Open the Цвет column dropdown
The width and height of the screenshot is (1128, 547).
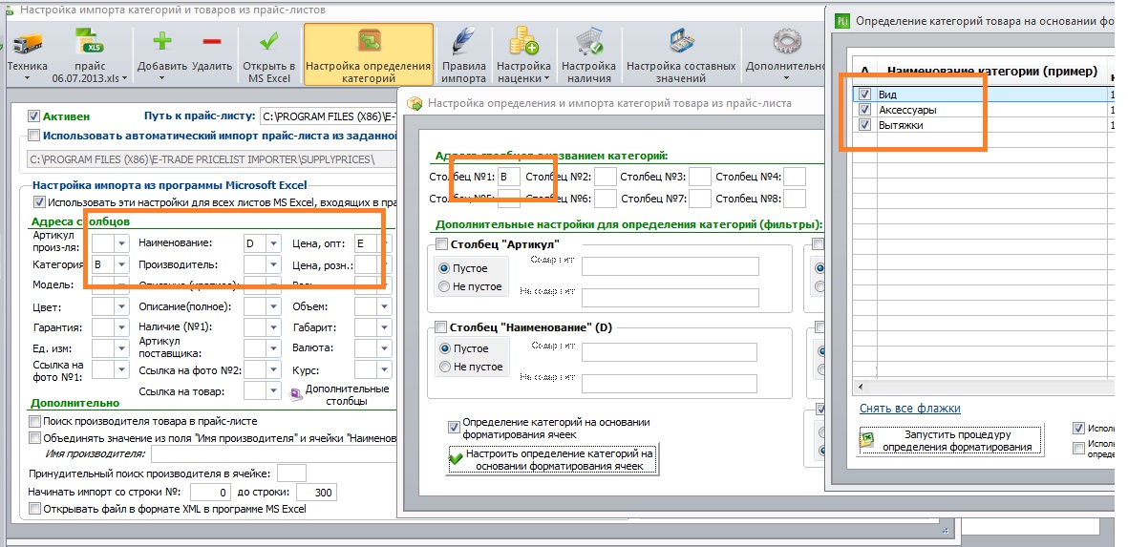[121, 307]
